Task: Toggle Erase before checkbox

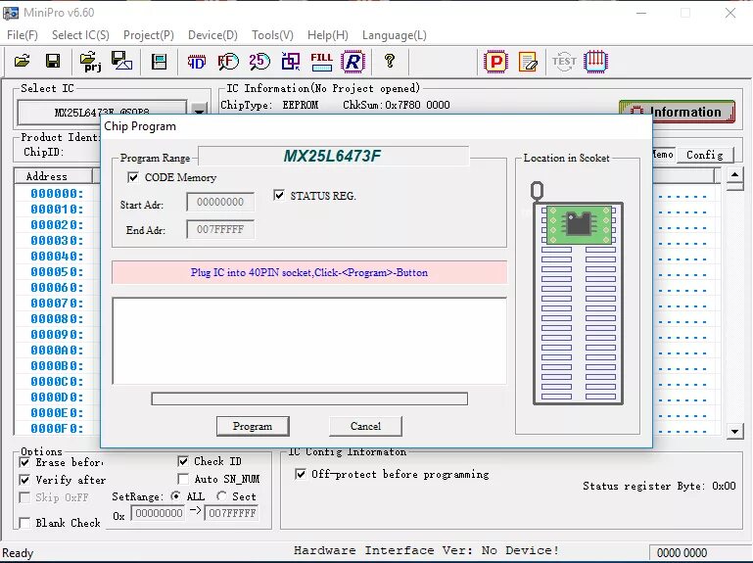Action: tap(24, 462)
